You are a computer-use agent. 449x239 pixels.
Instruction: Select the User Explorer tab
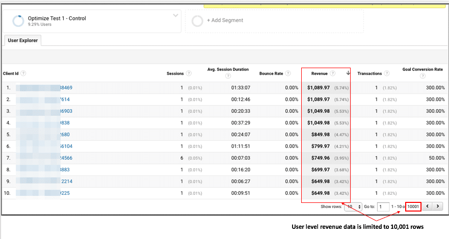coord(23,41)
